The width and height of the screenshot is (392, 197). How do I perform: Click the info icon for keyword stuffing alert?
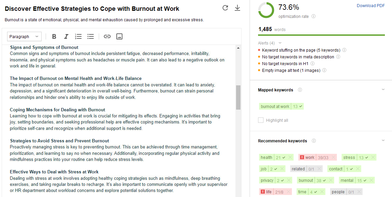pos(344,50)
